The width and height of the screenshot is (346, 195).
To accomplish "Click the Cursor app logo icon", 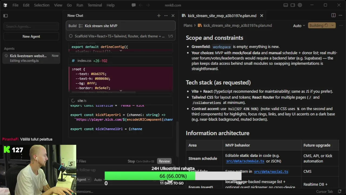I will (x=5, y=5).
